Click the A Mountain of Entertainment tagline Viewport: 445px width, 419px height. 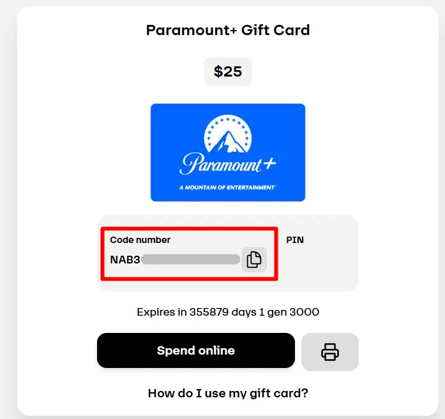pyautogui.click(x=228, y=187)
